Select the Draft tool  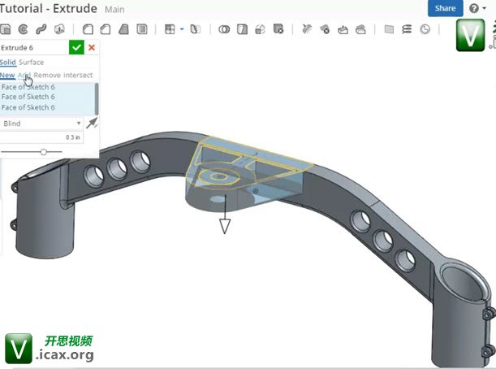click(x=123, y=29)
